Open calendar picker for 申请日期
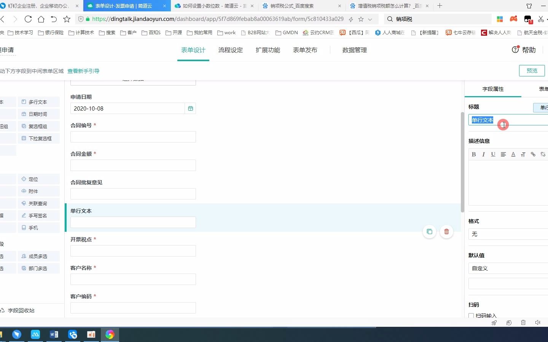This screenshot has height=342, width=548. coord(190,108)
